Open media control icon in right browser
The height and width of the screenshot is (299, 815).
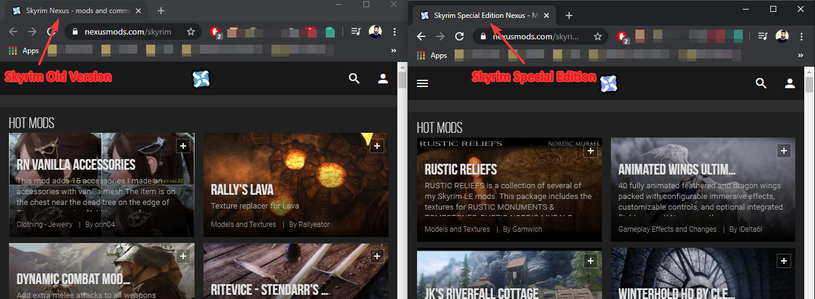coord(762,36)
